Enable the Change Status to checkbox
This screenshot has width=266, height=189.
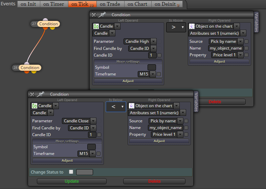click(71, 172)
